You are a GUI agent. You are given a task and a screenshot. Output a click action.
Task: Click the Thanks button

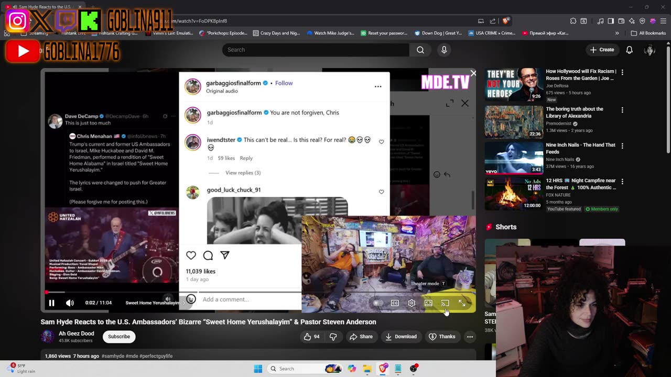[x=442, y=337]
